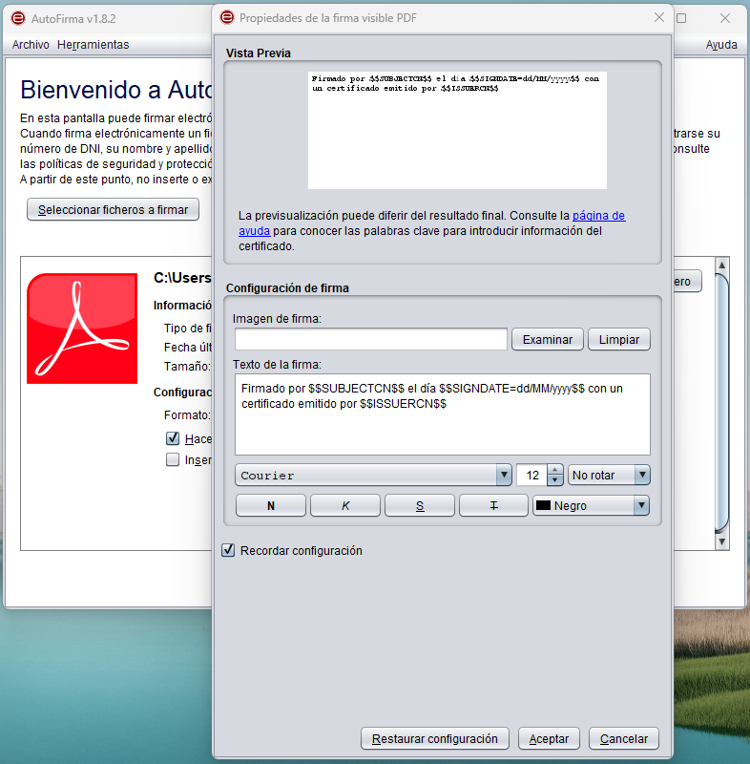Open the Herramientas menu
The image size is (750, 764).
93,45
